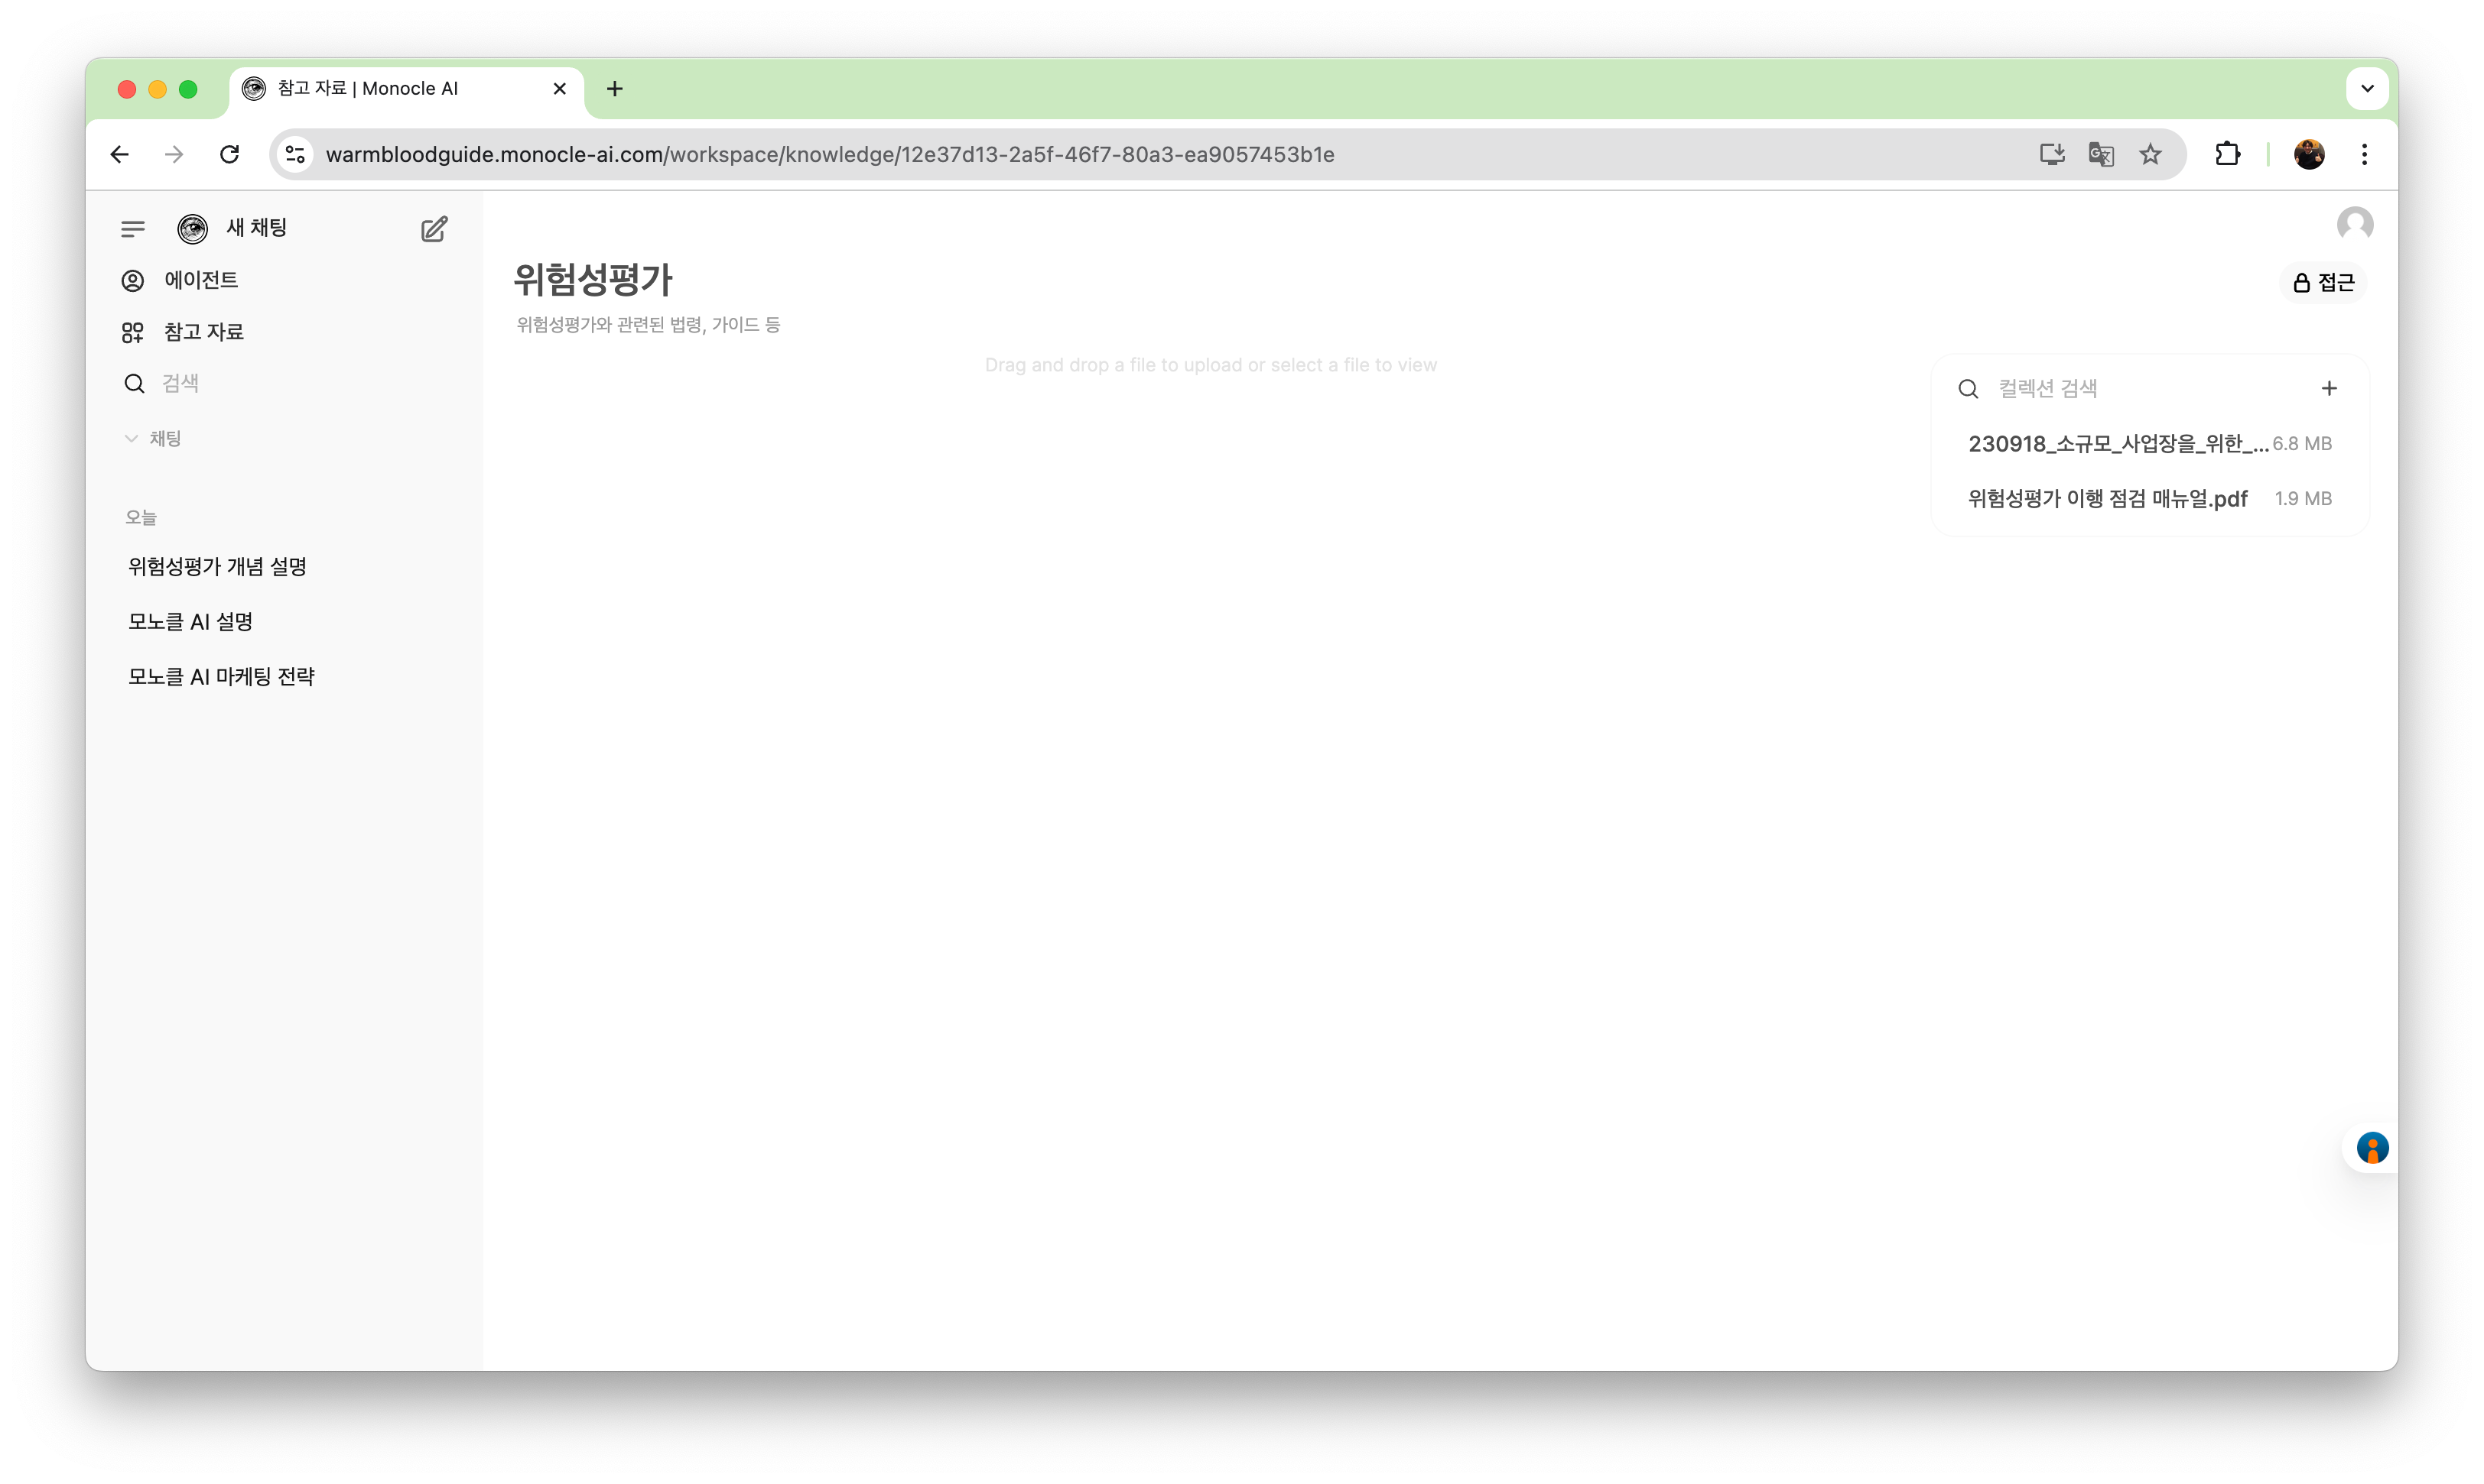Add a new file with the plus icon

click(x=2329, y=388)
